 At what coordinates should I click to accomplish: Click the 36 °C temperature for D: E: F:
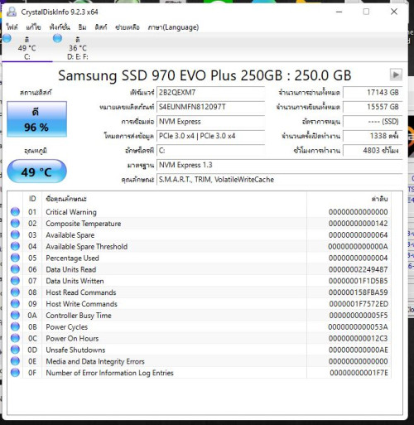coord(78,48)
